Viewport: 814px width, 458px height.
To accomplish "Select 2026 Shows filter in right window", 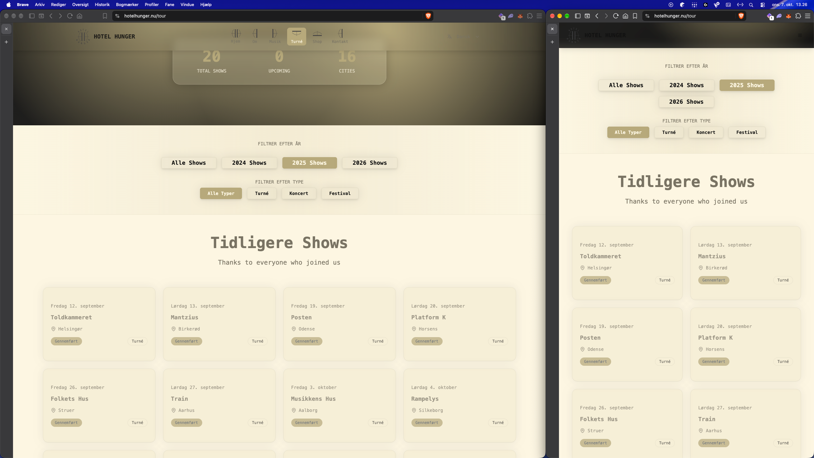I will pos(686,102).
